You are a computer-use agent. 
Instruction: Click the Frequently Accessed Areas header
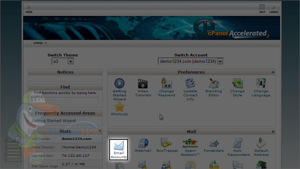click(x=65, y=113)
